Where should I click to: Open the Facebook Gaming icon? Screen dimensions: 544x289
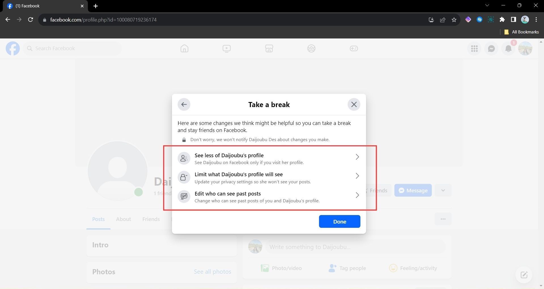354,48
